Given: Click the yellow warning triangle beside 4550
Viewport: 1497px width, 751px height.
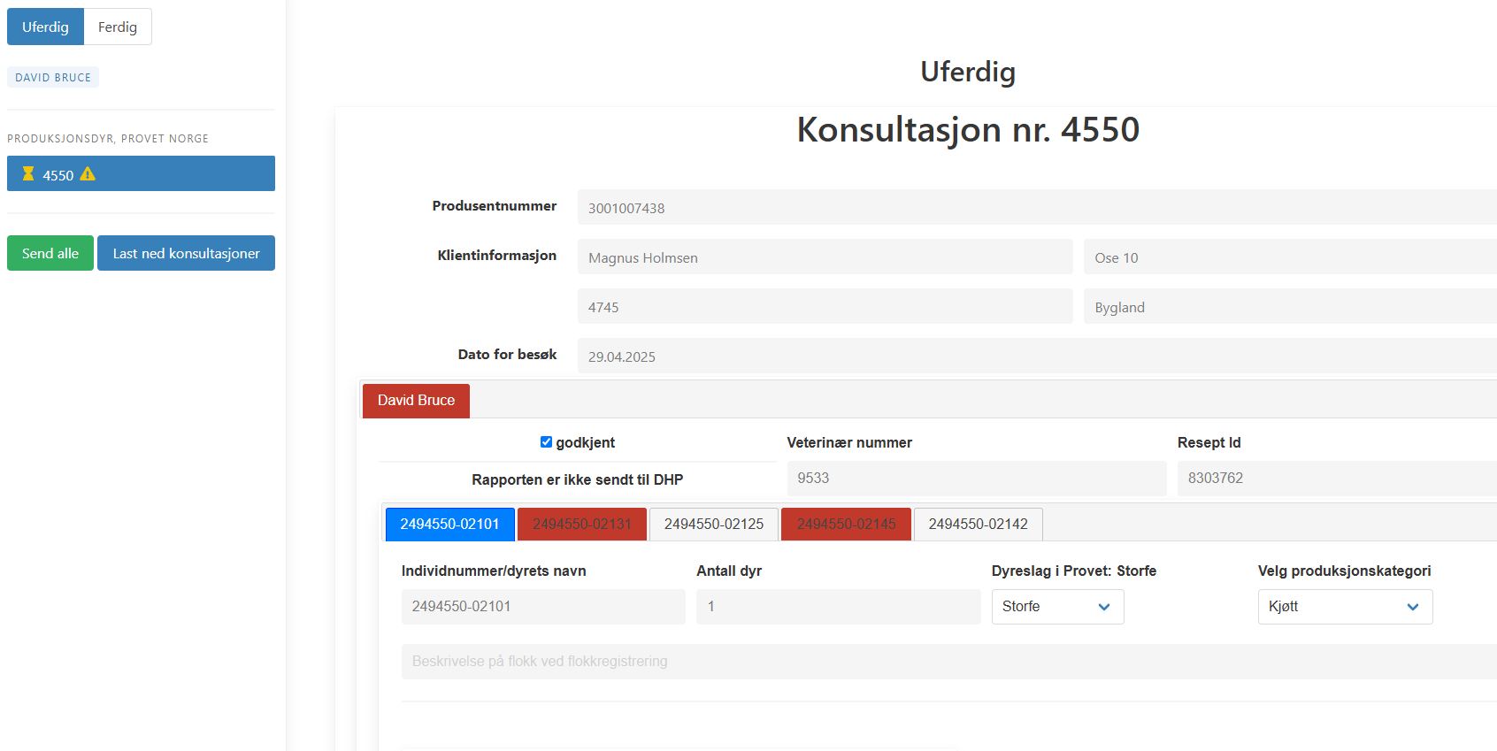Looking at the screenshot, I should click(88, 173).
